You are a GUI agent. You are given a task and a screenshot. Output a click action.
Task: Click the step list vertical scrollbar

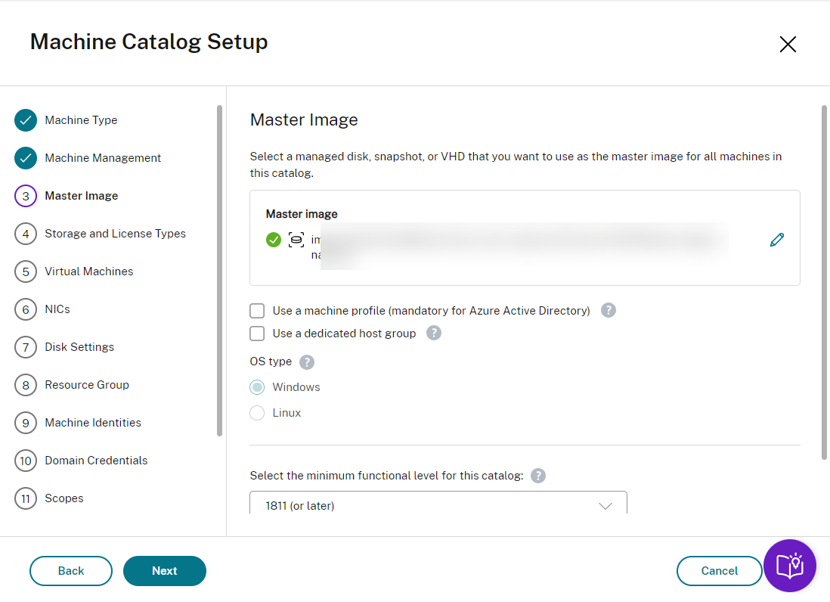[219, 271]
